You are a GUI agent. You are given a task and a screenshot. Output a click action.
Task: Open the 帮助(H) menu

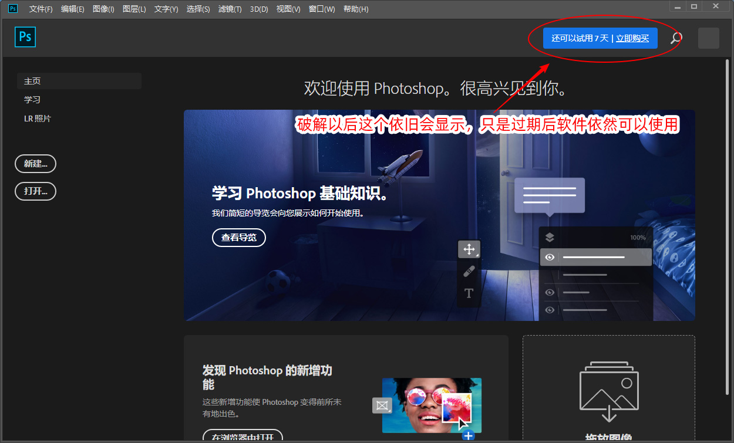[356, 9]
